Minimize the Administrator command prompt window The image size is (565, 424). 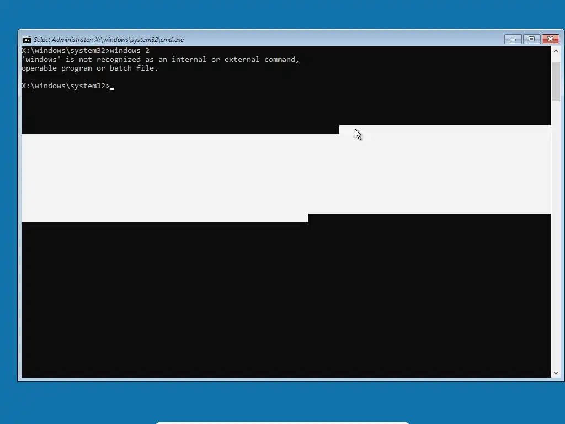(513, 39)
